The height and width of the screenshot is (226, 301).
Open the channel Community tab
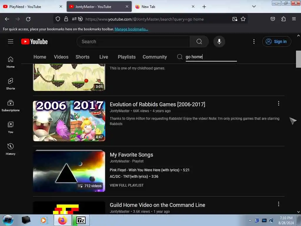(155, 57)
